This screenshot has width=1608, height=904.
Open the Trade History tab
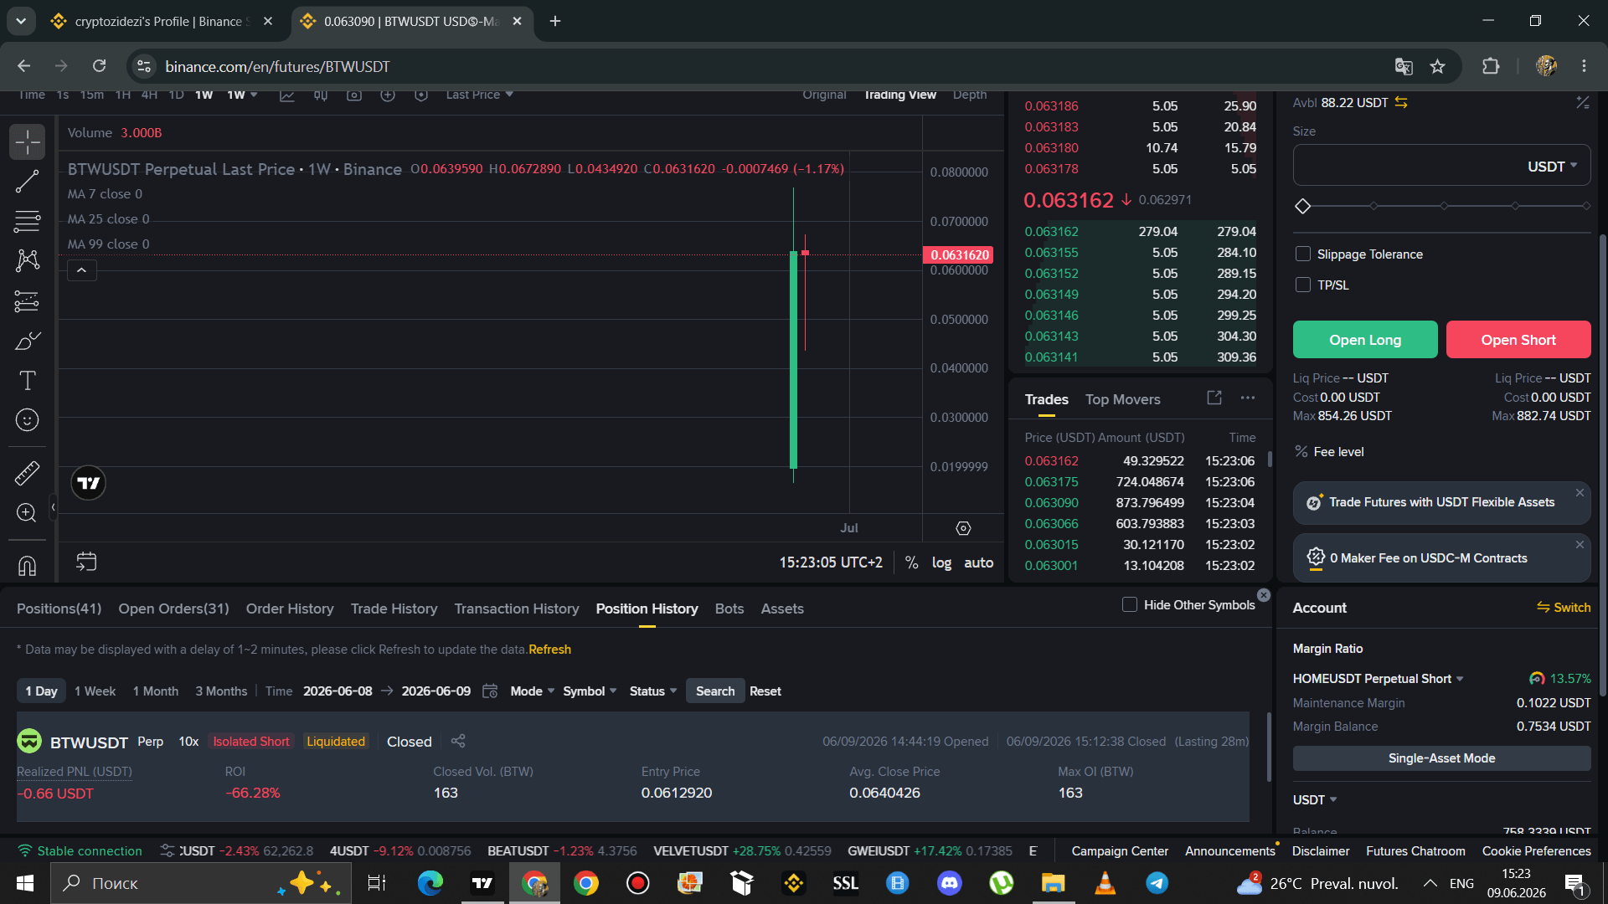tap(394, 609)
